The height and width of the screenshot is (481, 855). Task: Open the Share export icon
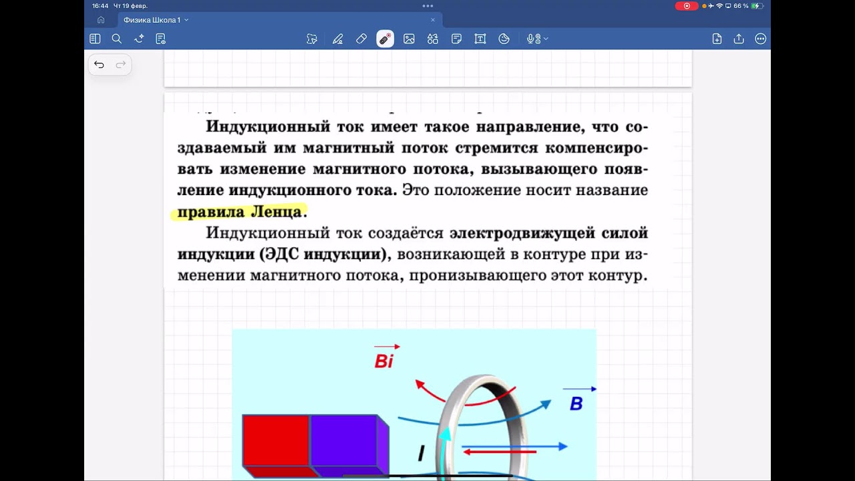(739, 39)
